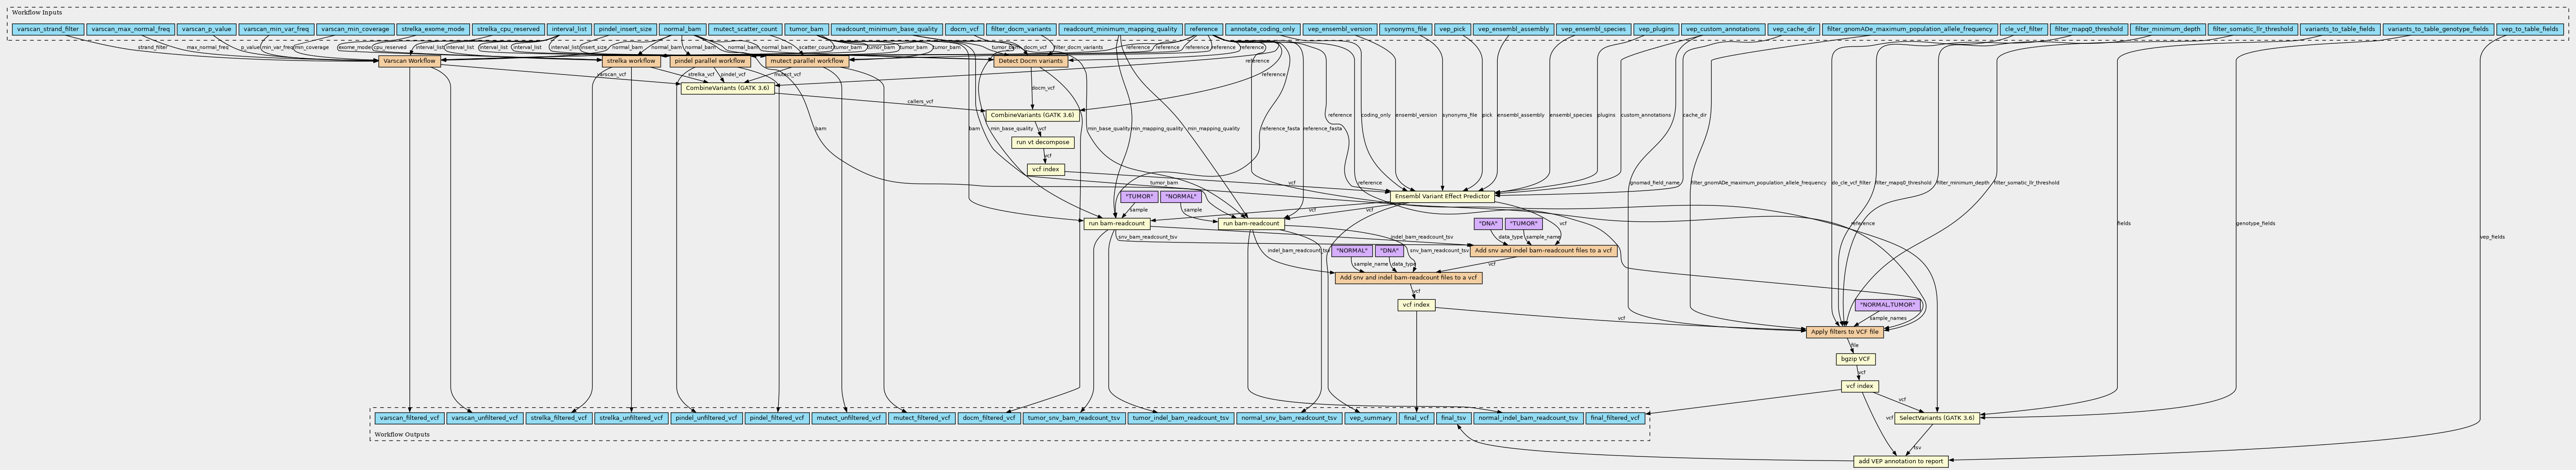Click the SelectVariants (GATK 3.6) node
The height and width of the screenshot is (470, 2576).
click(1936, 417)
